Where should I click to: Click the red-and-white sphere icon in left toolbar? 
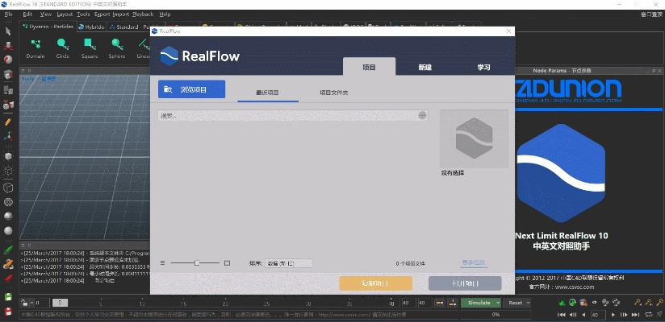8,60
